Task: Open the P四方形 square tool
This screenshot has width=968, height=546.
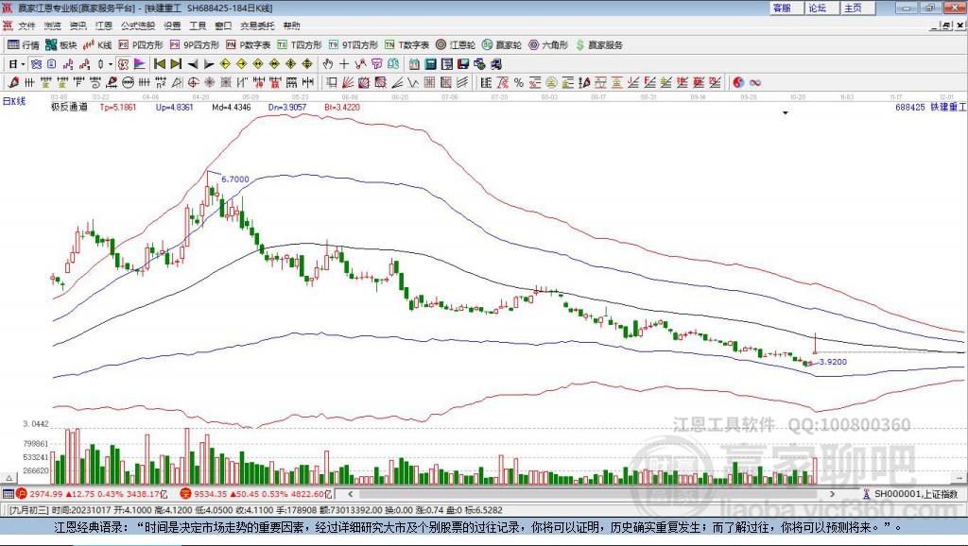Action: pyautogui.click(x=140, y=45)
